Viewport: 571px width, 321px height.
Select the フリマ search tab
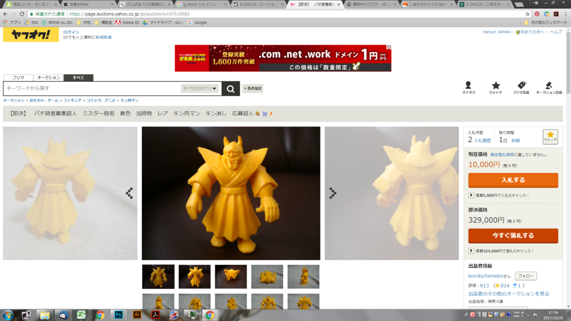18,77
